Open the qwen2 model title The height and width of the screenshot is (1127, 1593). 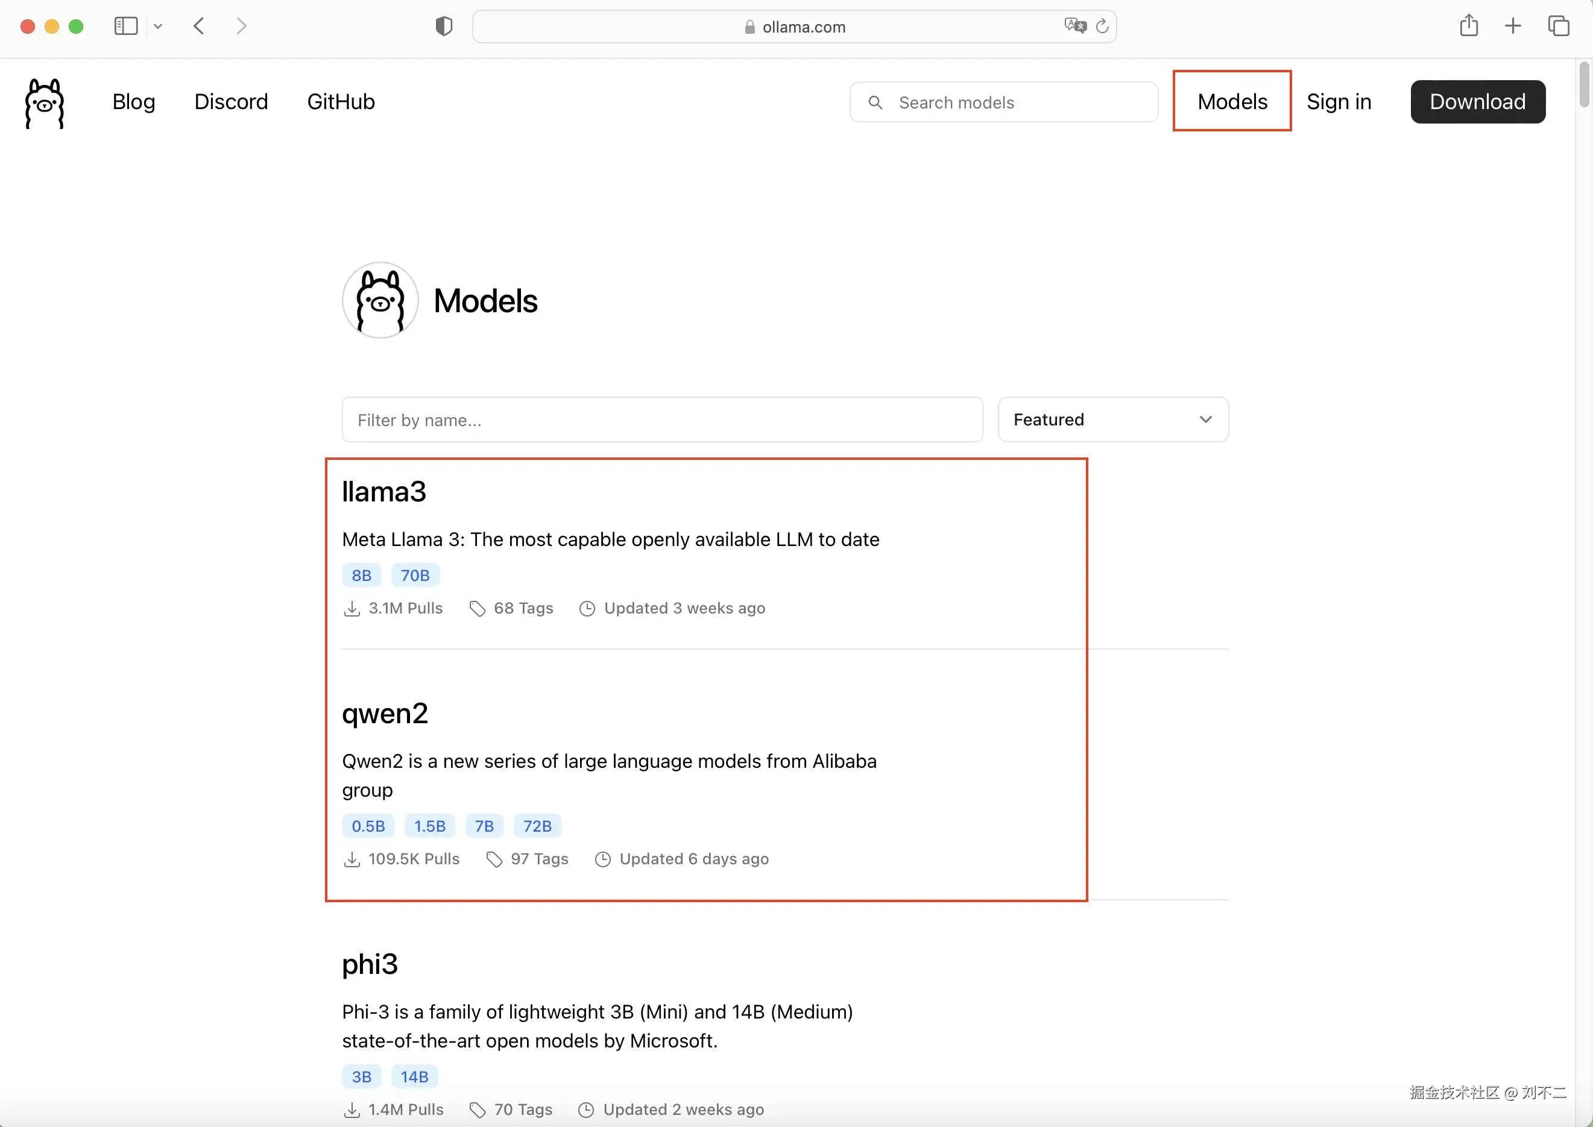(x=385, y=714)
